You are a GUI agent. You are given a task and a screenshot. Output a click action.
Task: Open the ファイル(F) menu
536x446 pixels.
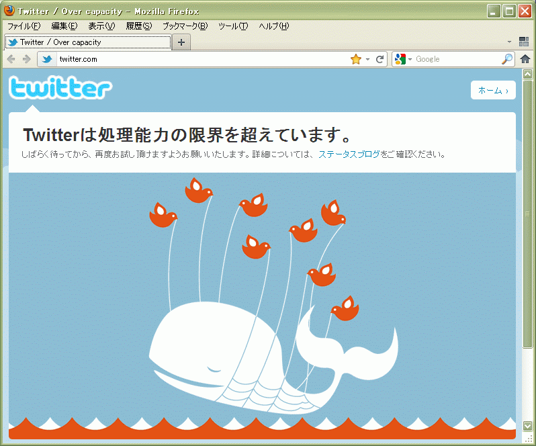pyautogui.click(x=24, y=26)
